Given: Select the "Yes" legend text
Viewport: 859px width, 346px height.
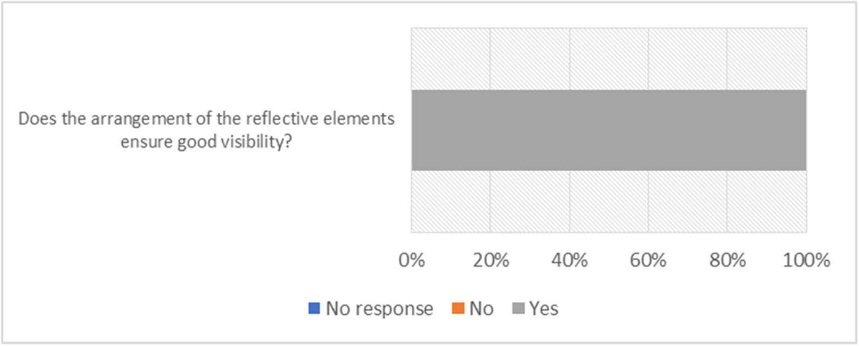Looking at the screenshot, I should click(544, 309).
